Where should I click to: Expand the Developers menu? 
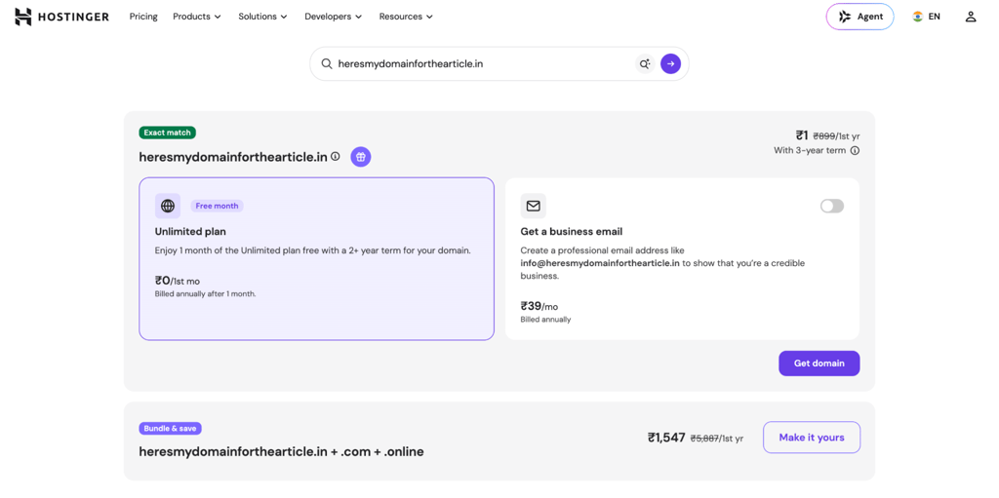[x=334, y=17]
